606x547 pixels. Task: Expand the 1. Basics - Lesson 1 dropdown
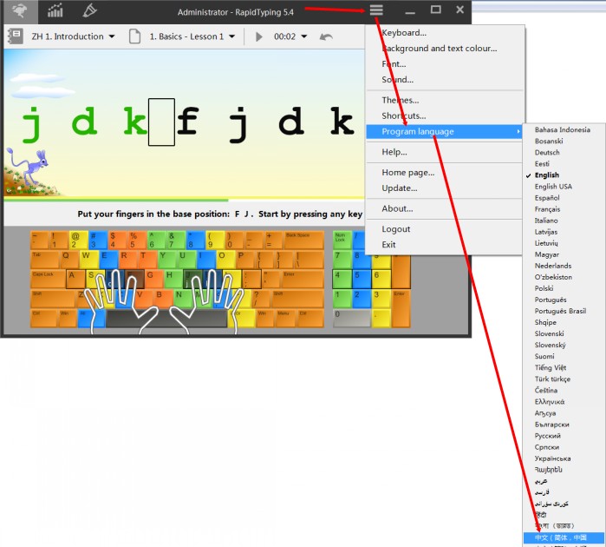pos(231,36)
